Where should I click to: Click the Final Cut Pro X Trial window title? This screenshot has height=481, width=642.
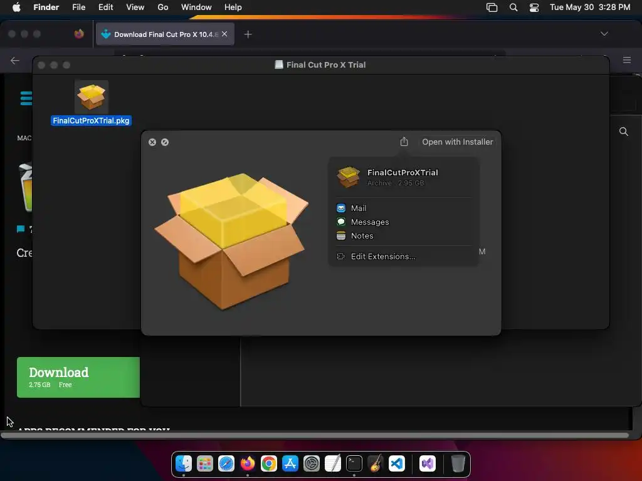point(326,65)
